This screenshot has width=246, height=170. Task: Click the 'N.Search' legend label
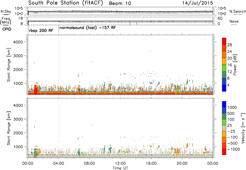click(237, 11)
